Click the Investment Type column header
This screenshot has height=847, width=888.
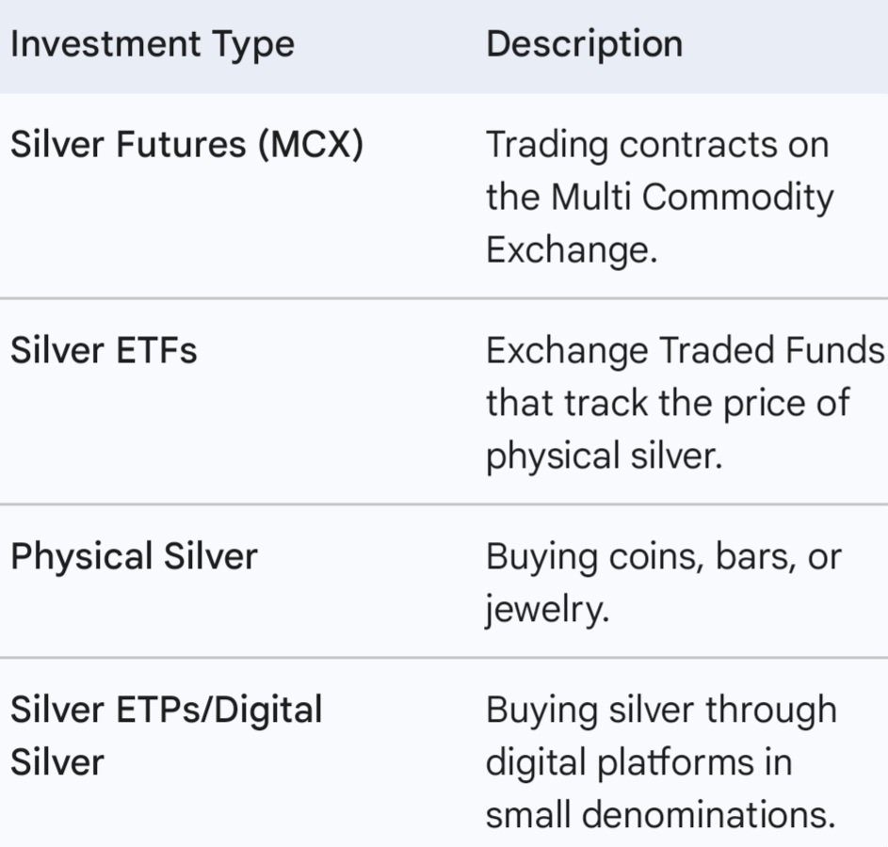152,44
